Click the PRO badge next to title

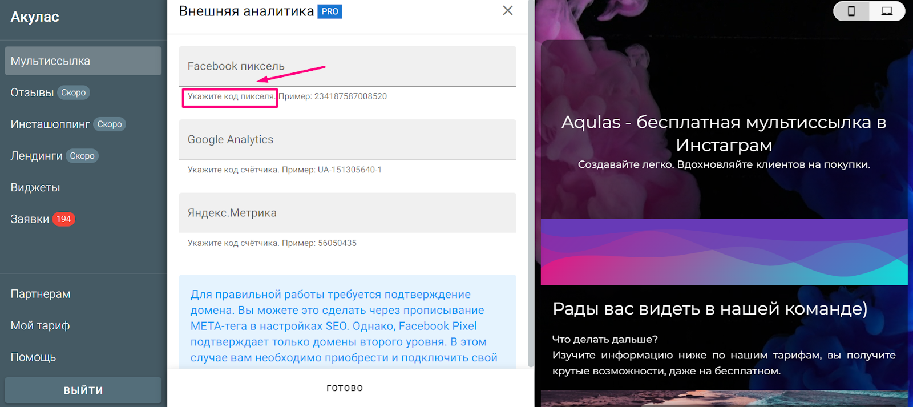330,11
